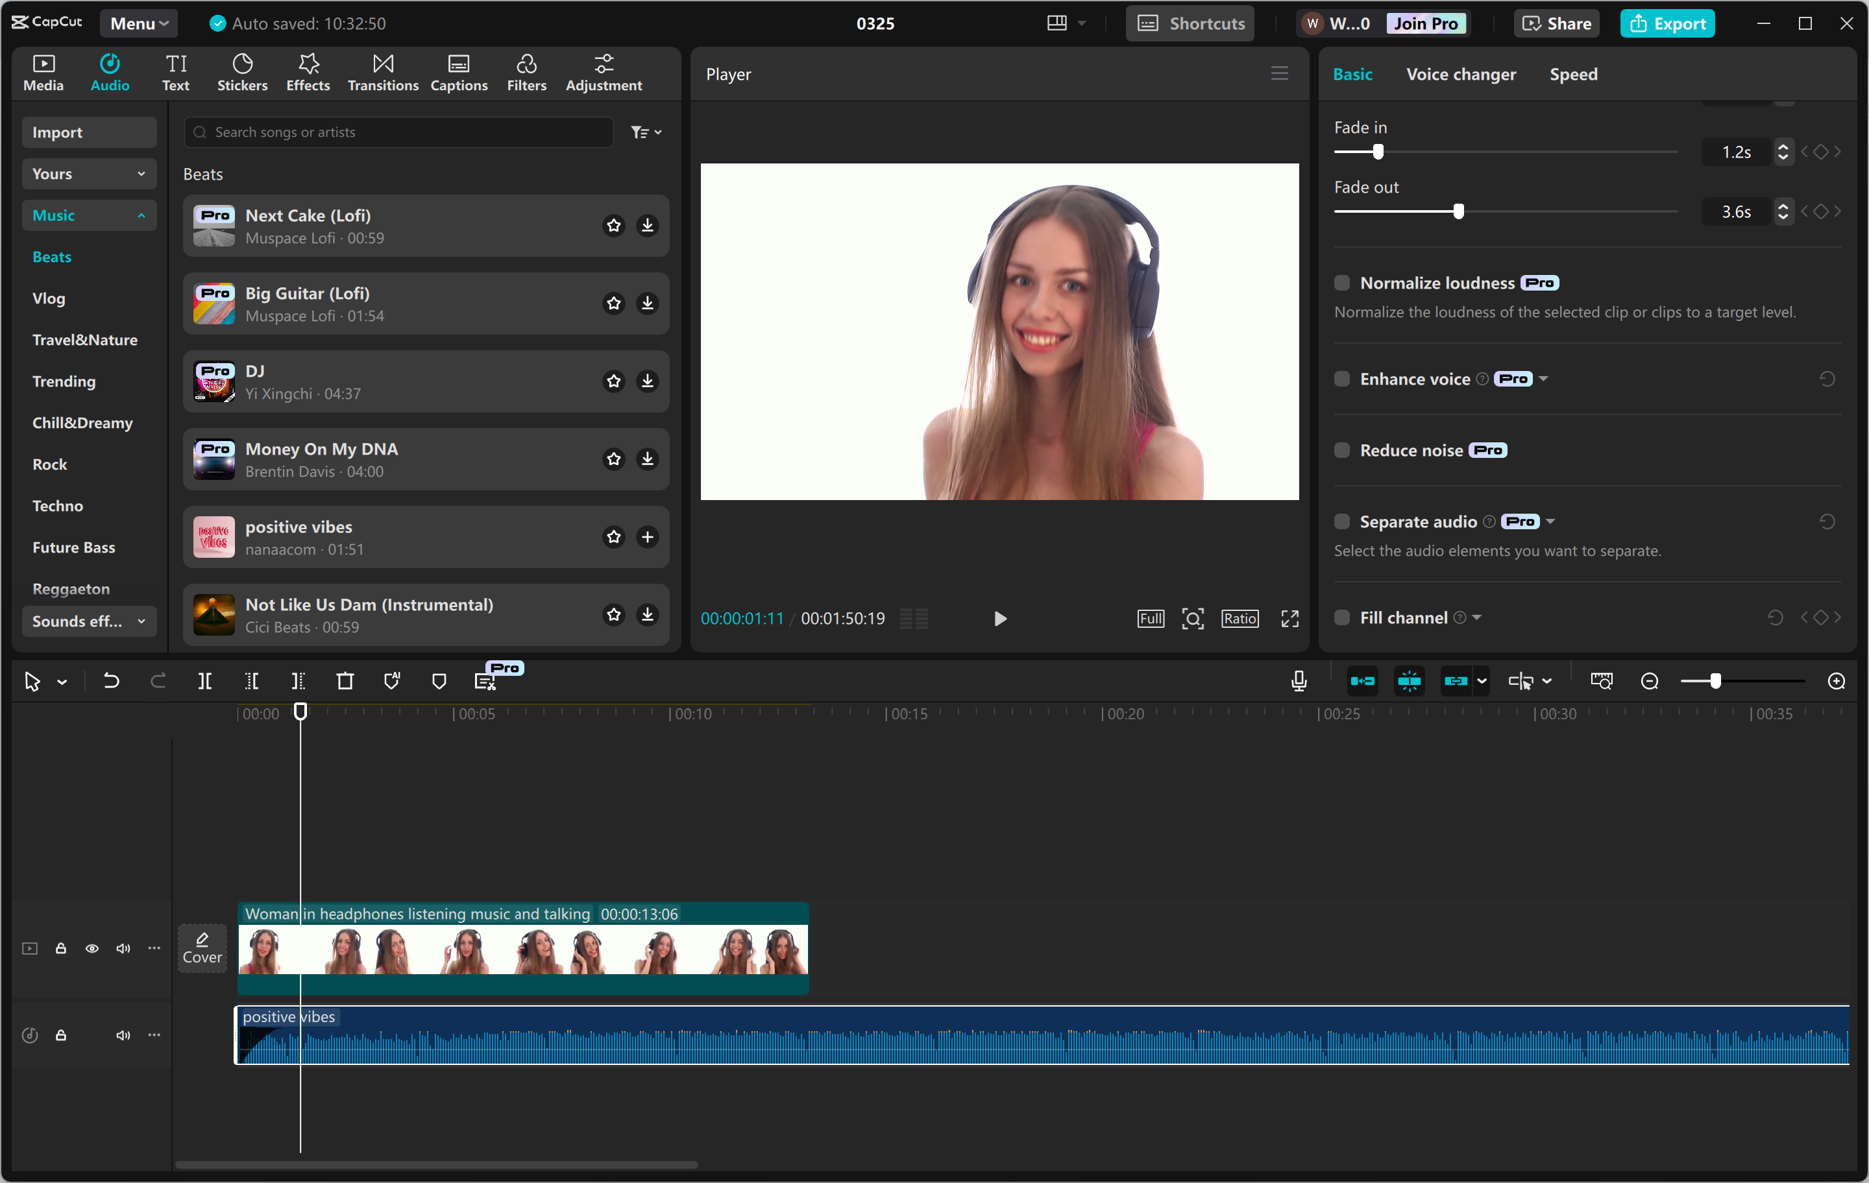Viewport: 1869px width, 1183px height.
Task: Check the Normalize loudness option
Action: tap(1342, 283)
